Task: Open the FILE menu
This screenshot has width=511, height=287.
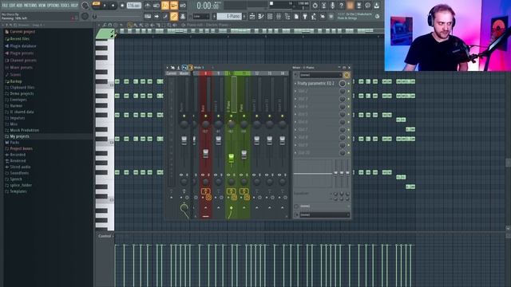Action: click(x=6, y=6)
